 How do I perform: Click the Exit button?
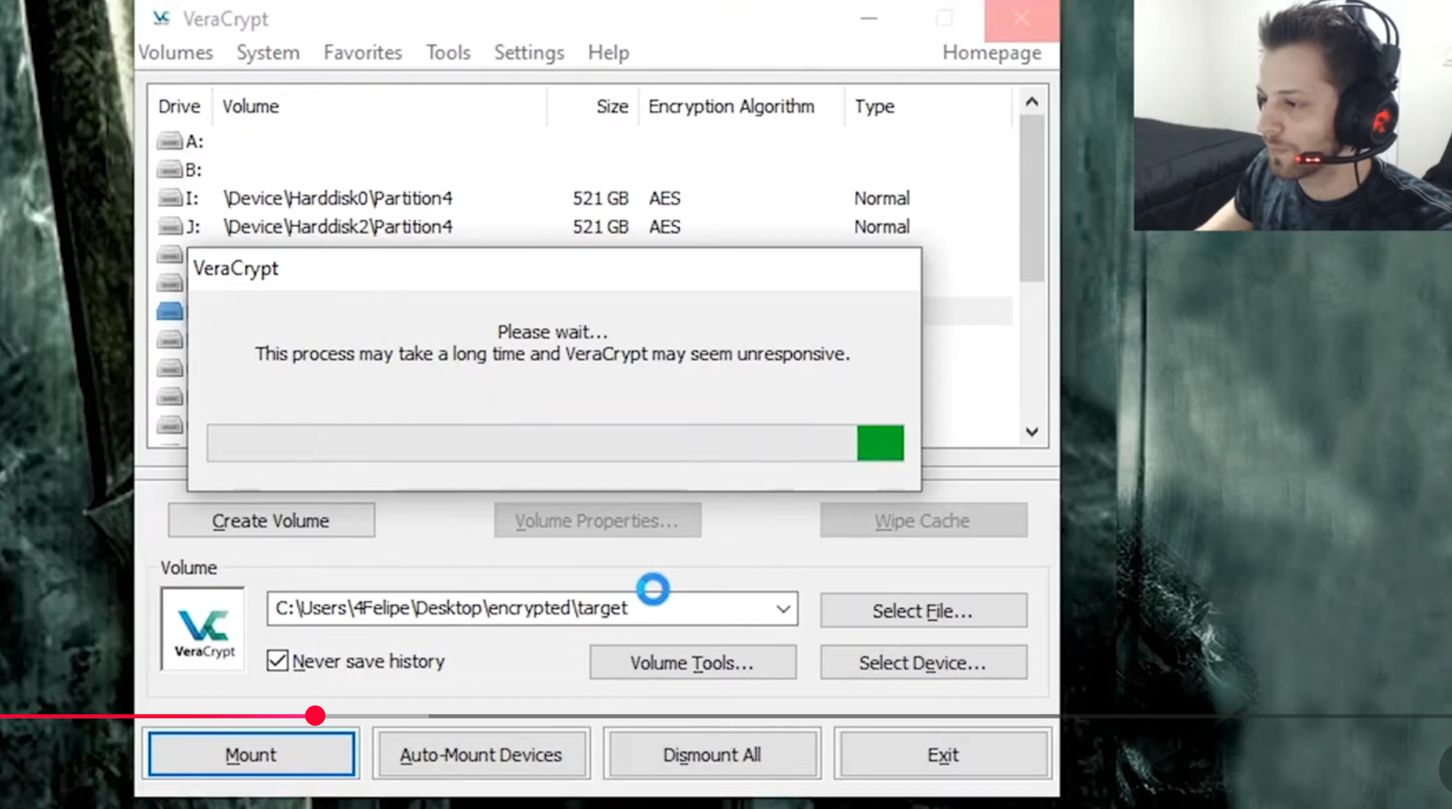click(x=943, y=754)
